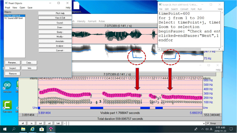
Task: Click Visible part 1.768847 seconds bar
Action: pyautogui.click(x=120, y=113)
